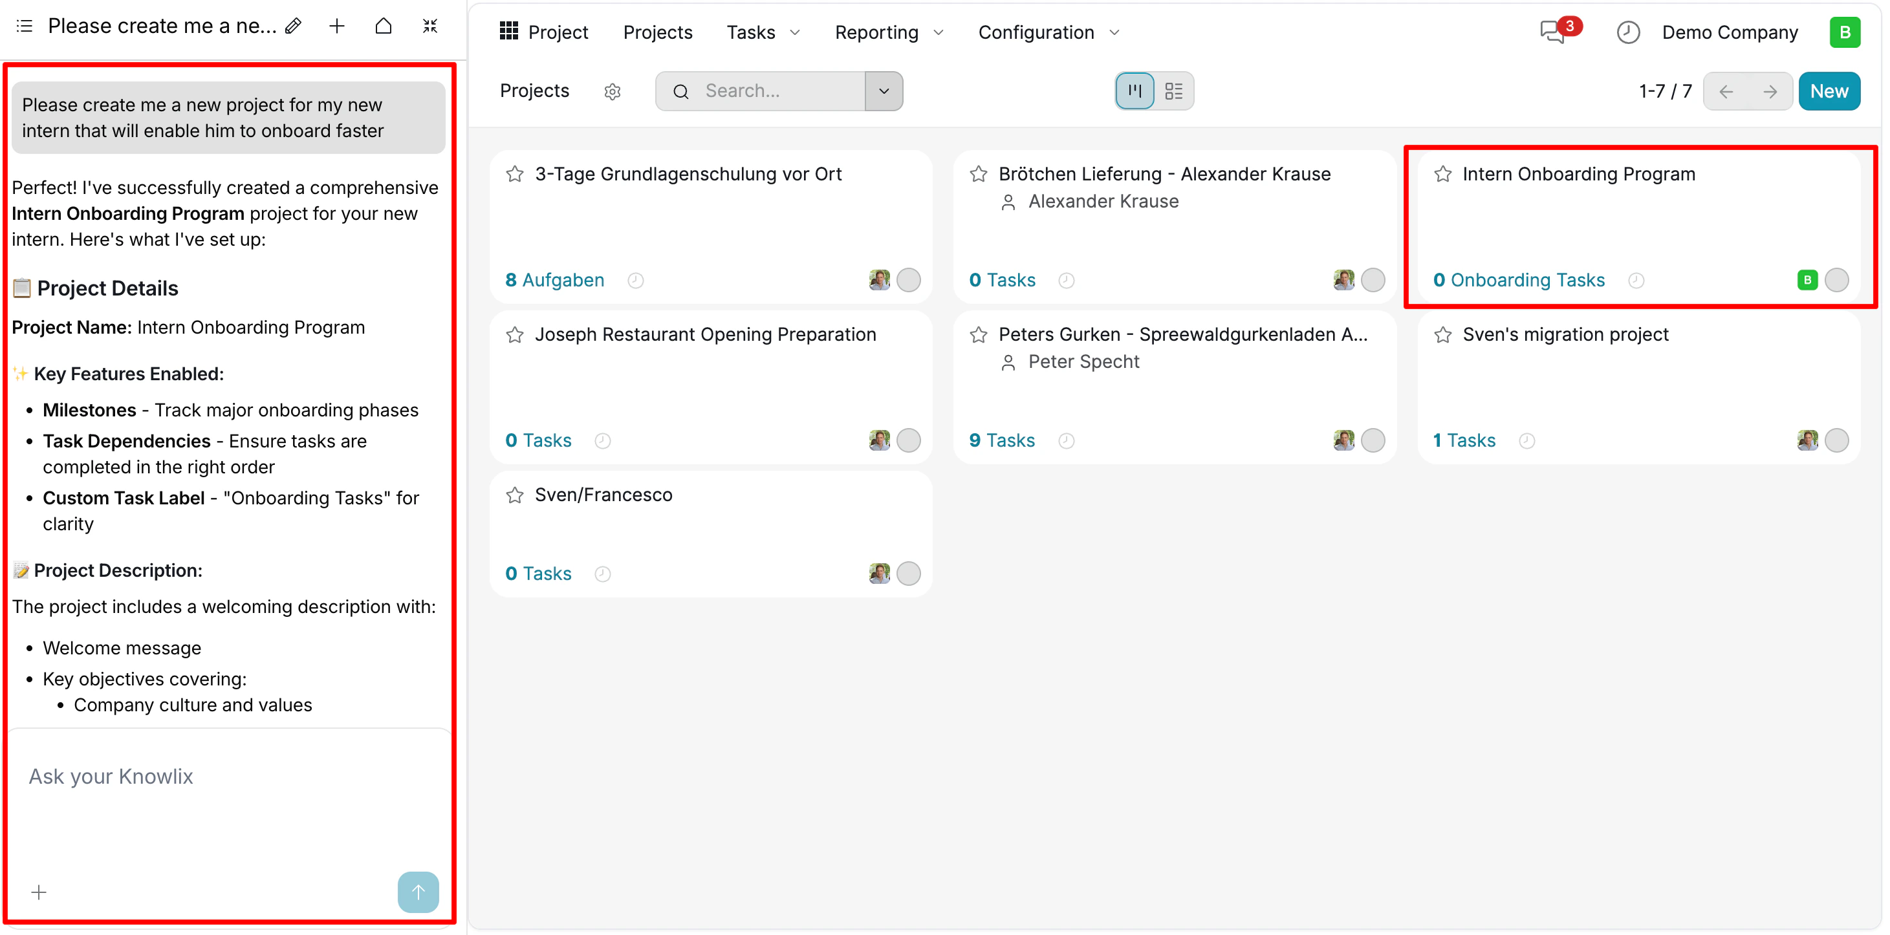The height and width of the screenshot is (935, 1890).
Task: Expand the Configuration menu
Action: (x=1048, y=32)
